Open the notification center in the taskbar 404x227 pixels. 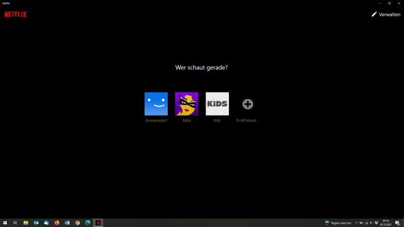[397, 223]
